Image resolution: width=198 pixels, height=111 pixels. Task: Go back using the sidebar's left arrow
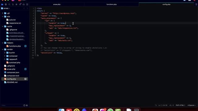pos(24,8)
